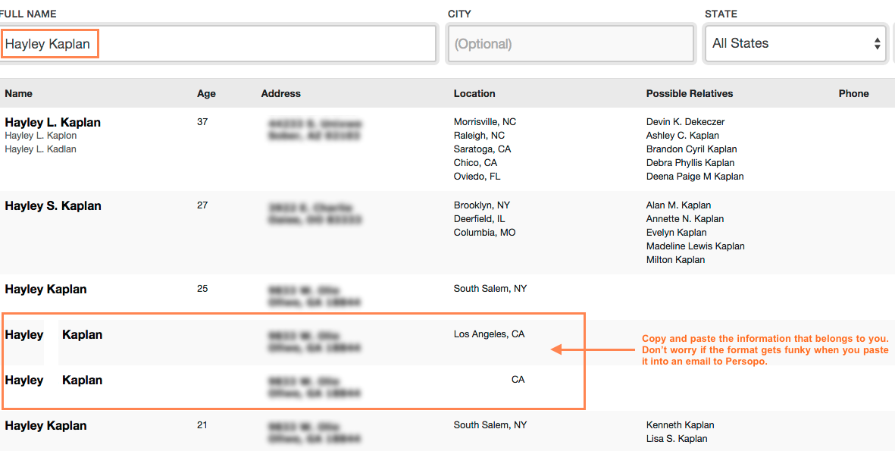Click the Possible Relatives column header
The height and width of the screenshot is (451, 895).
[x=690, y=94]
